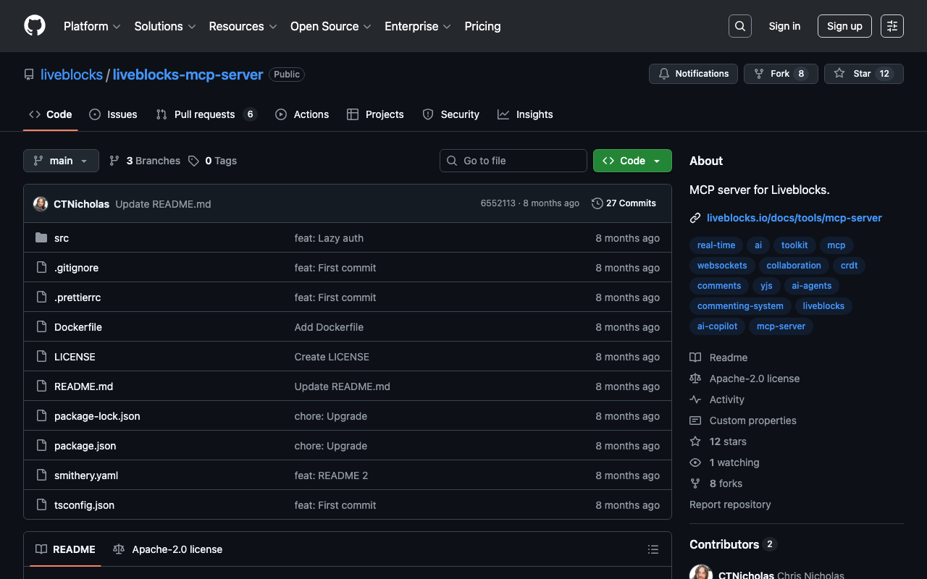
Task: Click the Activity pulse icon
Action: 695,400
